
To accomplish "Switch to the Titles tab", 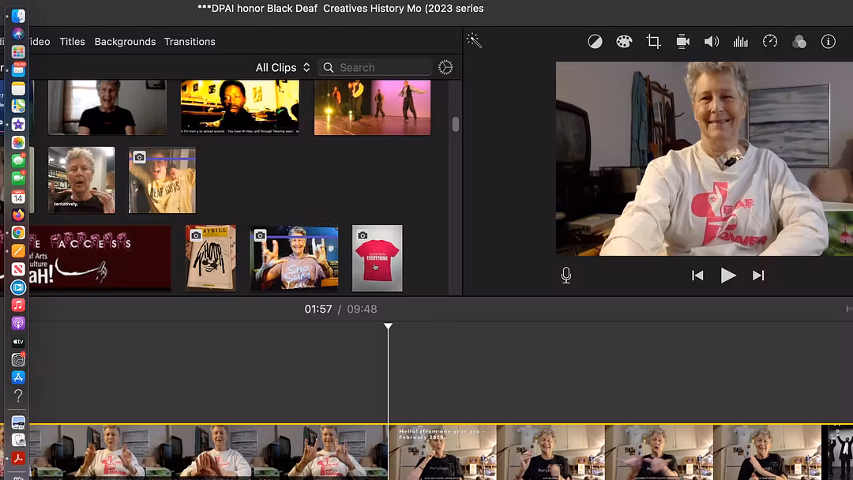I will 72,42.
